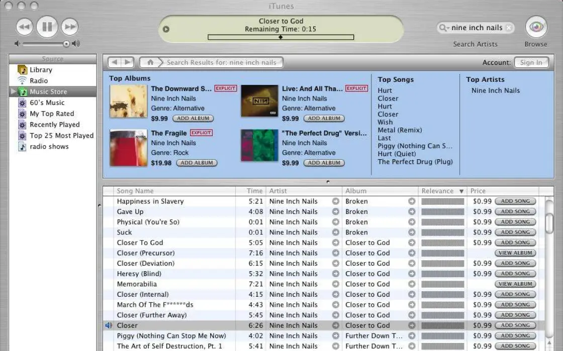Click the small play arrow in display

[x=166, y=29]
